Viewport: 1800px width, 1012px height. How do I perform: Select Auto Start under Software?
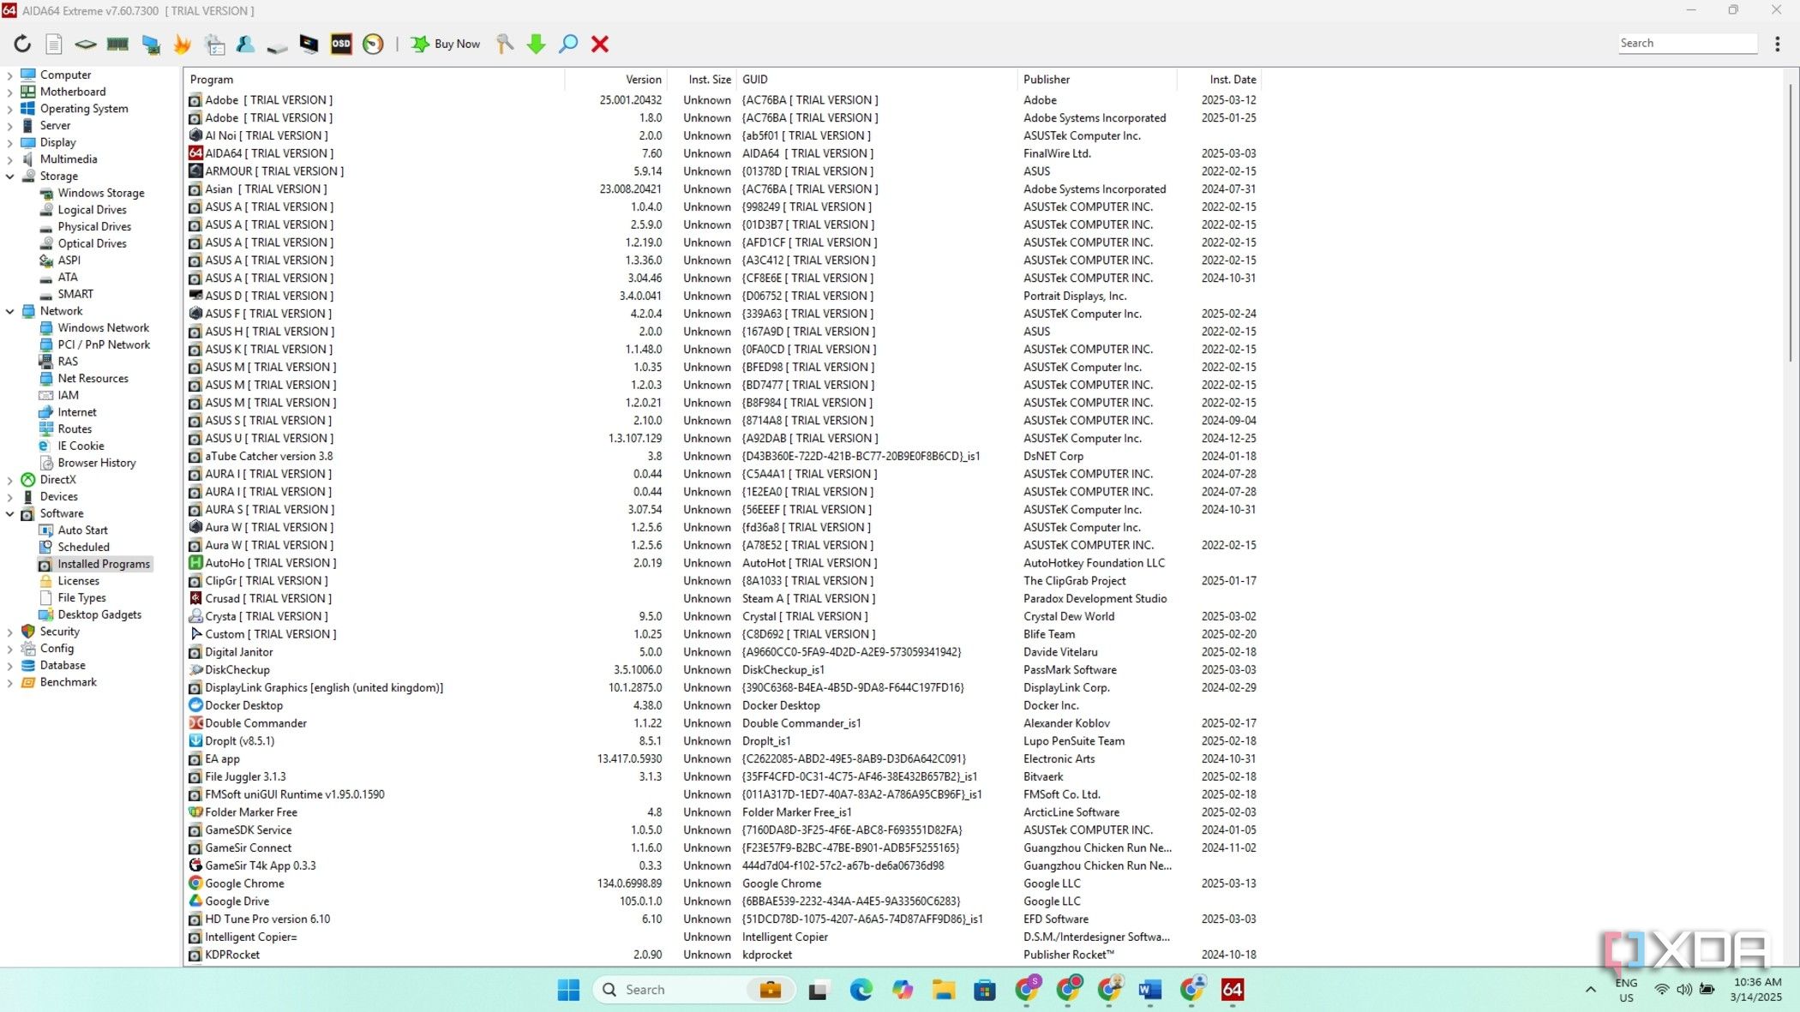(82, 530)
